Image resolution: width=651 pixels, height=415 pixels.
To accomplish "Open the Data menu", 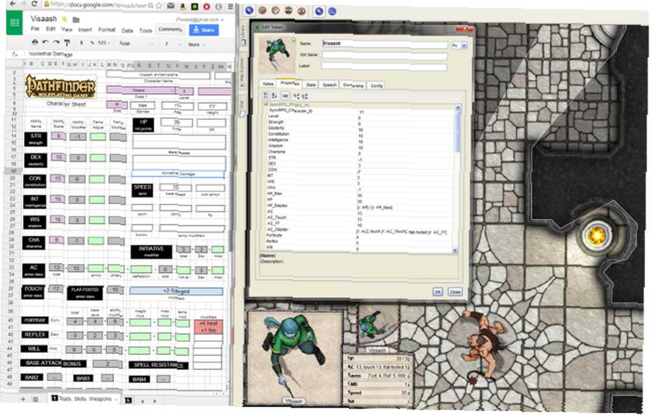I will click(127, 31).
